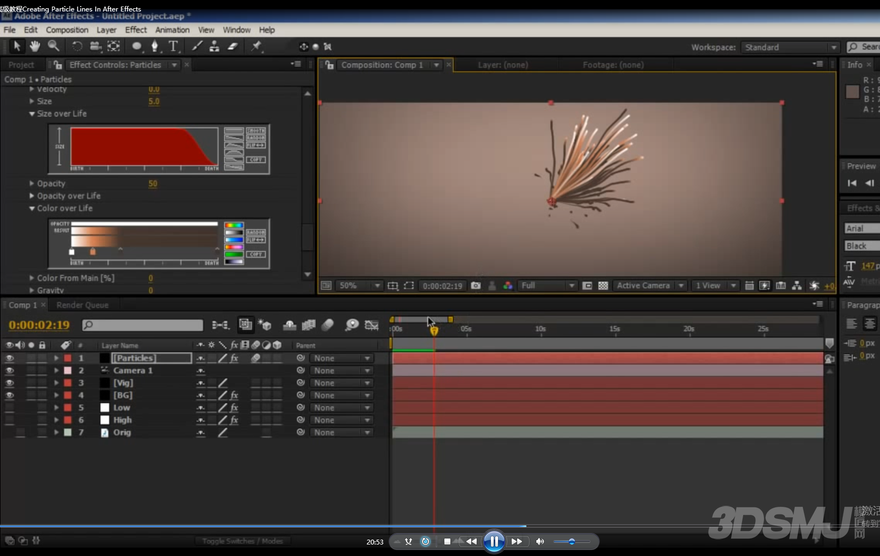Open the Animation menu

[x=172, y=30]
